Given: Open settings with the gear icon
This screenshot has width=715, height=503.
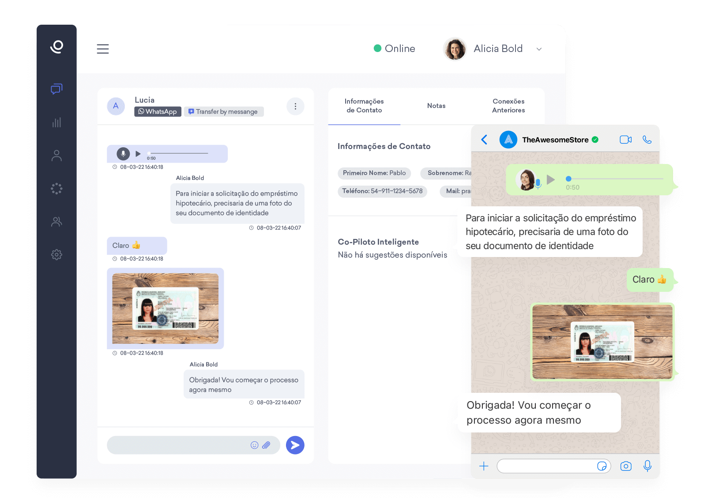Looking at the screenshot, I should tap(56, 254).
